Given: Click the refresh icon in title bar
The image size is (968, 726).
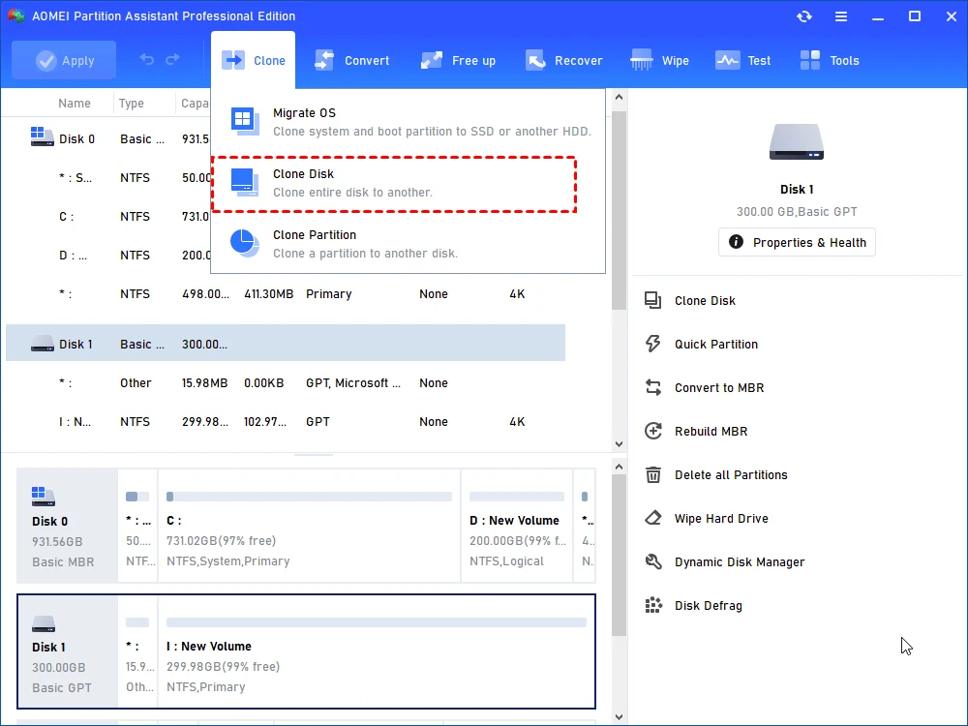Looking at the screenshot, I should click(x=803, y=16).
